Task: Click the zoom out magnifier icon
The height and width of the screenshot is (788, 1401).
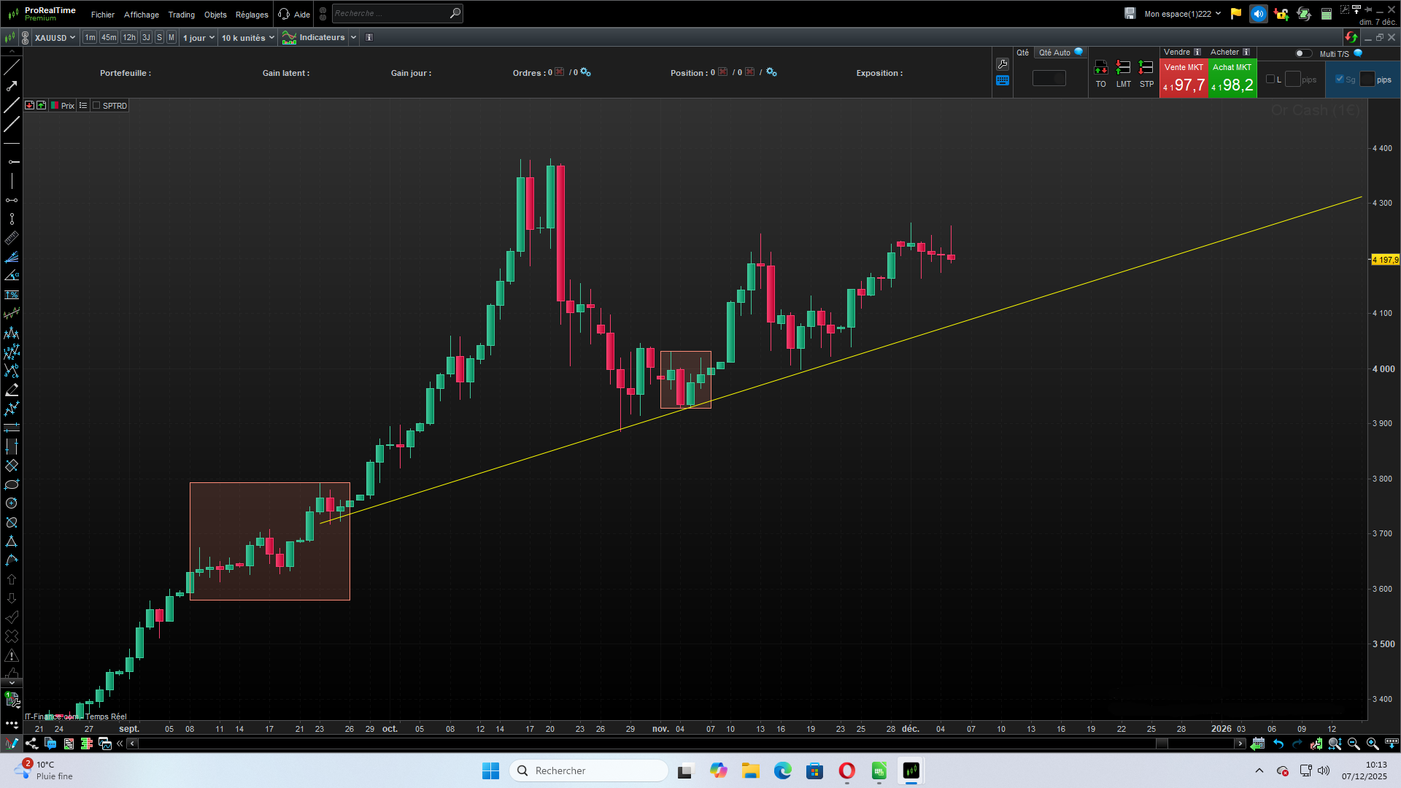Action: (1354, 743)
